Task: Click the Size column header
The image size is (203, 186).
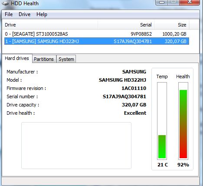Action: [172, 25]
